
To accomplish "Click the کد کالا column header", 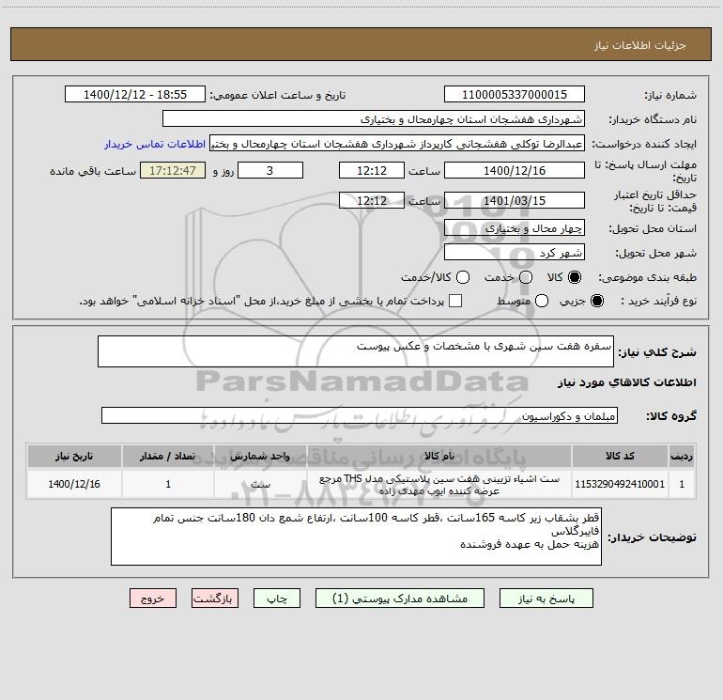I will [620, 456].
